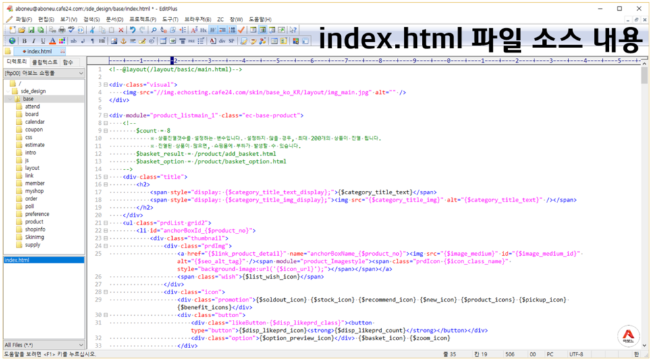Open Find with the magnifier icon
The image size is (652, 361).
(154, 30)
